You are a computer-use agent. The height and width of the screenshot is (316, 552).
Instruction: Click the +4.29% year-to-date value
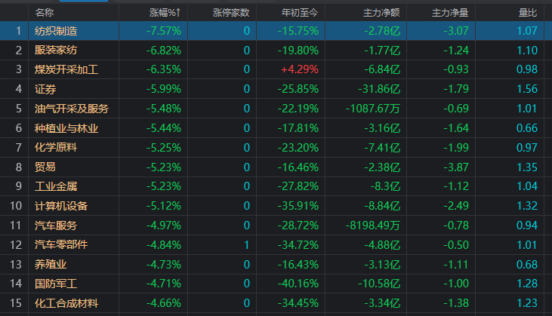point(300,69)
